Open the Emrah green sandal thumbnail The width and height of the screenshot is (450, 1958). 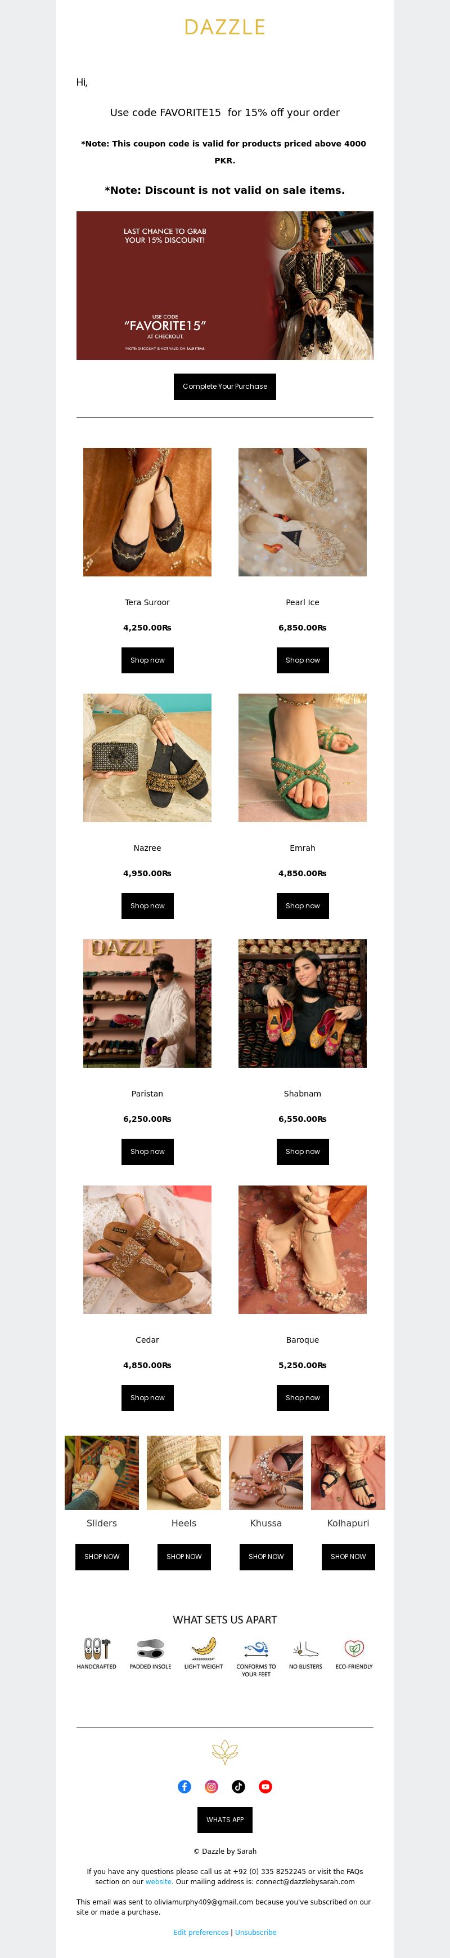click(303, 757)
